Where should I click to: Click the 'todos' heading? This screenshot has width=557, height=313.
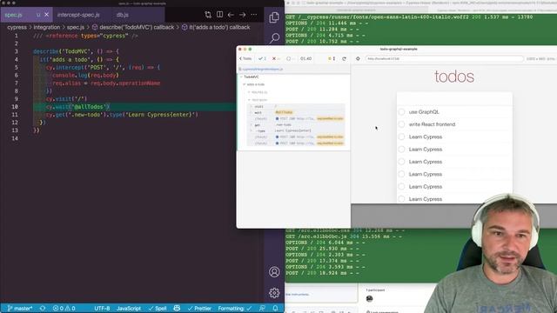click(x=454, y=77)
